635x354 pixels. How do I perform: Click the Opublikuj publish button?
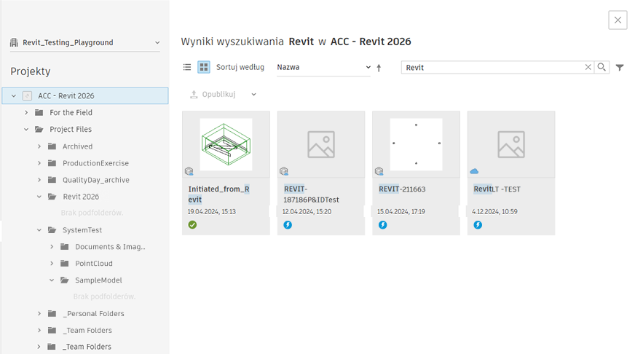213,95
